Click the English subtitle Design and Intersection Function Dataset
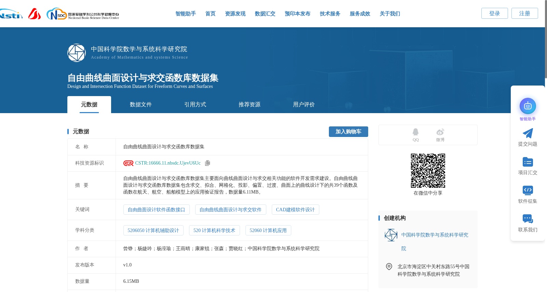 (140, 87)
